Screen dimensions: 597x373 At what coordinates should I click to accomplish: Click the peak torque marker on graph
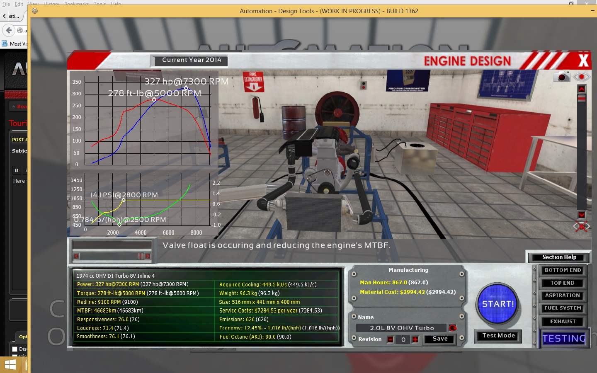(154, 99)
